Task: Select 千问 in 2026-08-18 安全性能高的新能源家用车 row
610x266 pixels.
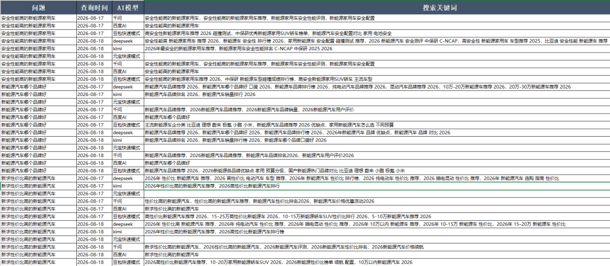Action: [128, 64]
